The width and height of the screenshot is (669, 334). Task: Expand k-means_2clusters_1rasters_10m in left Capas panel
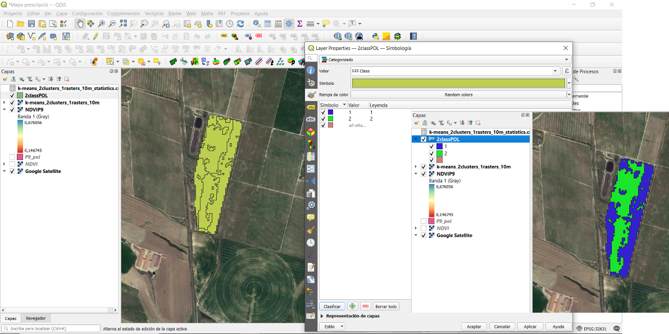click(x=4, y=103)
